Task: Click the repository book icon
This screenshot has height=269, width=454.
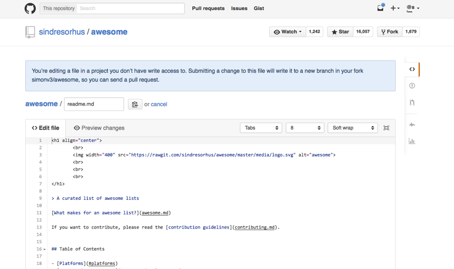Action: point(30,32)
